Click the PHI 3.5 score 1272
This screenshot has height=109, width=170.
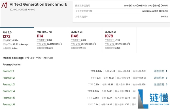(7, 37)
